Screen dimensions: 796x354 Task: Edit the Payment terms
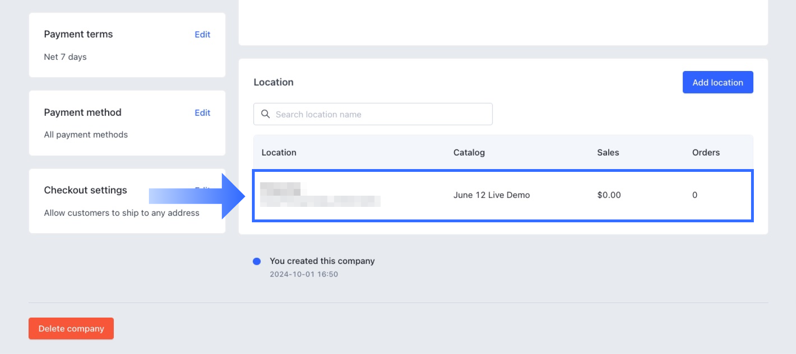202,35
